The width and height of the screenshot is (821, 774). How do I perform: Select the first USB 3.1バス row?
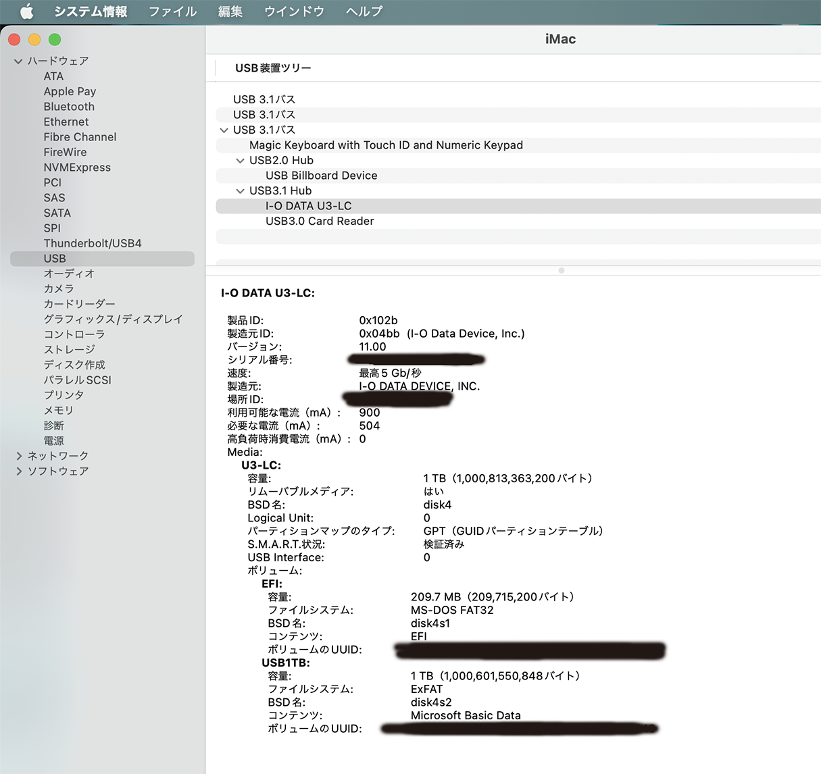[518, 99]
